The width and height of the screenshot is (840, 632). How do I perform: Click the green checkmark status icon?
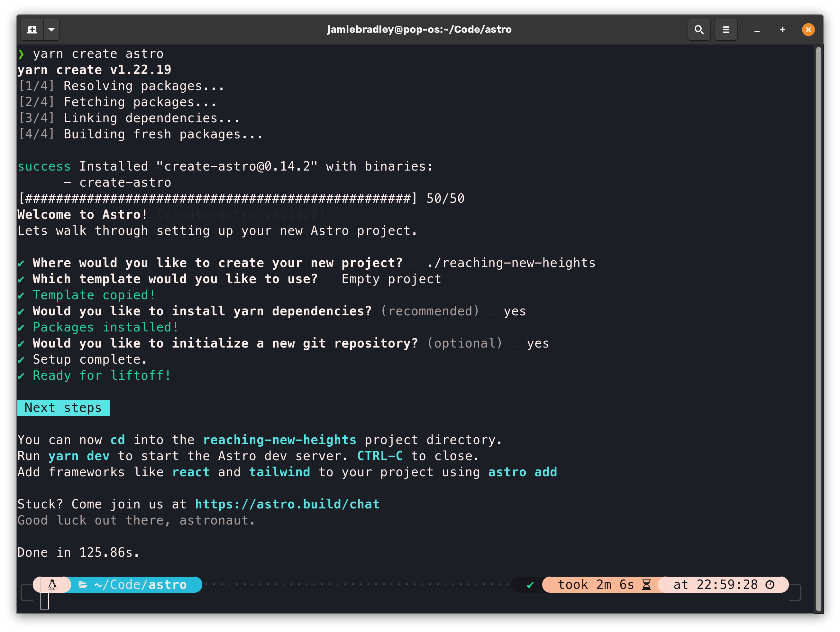tap(530, 585)
